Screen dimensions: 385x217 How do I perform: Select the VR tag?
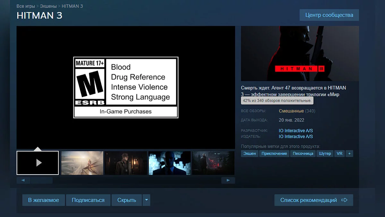[339, 154]
